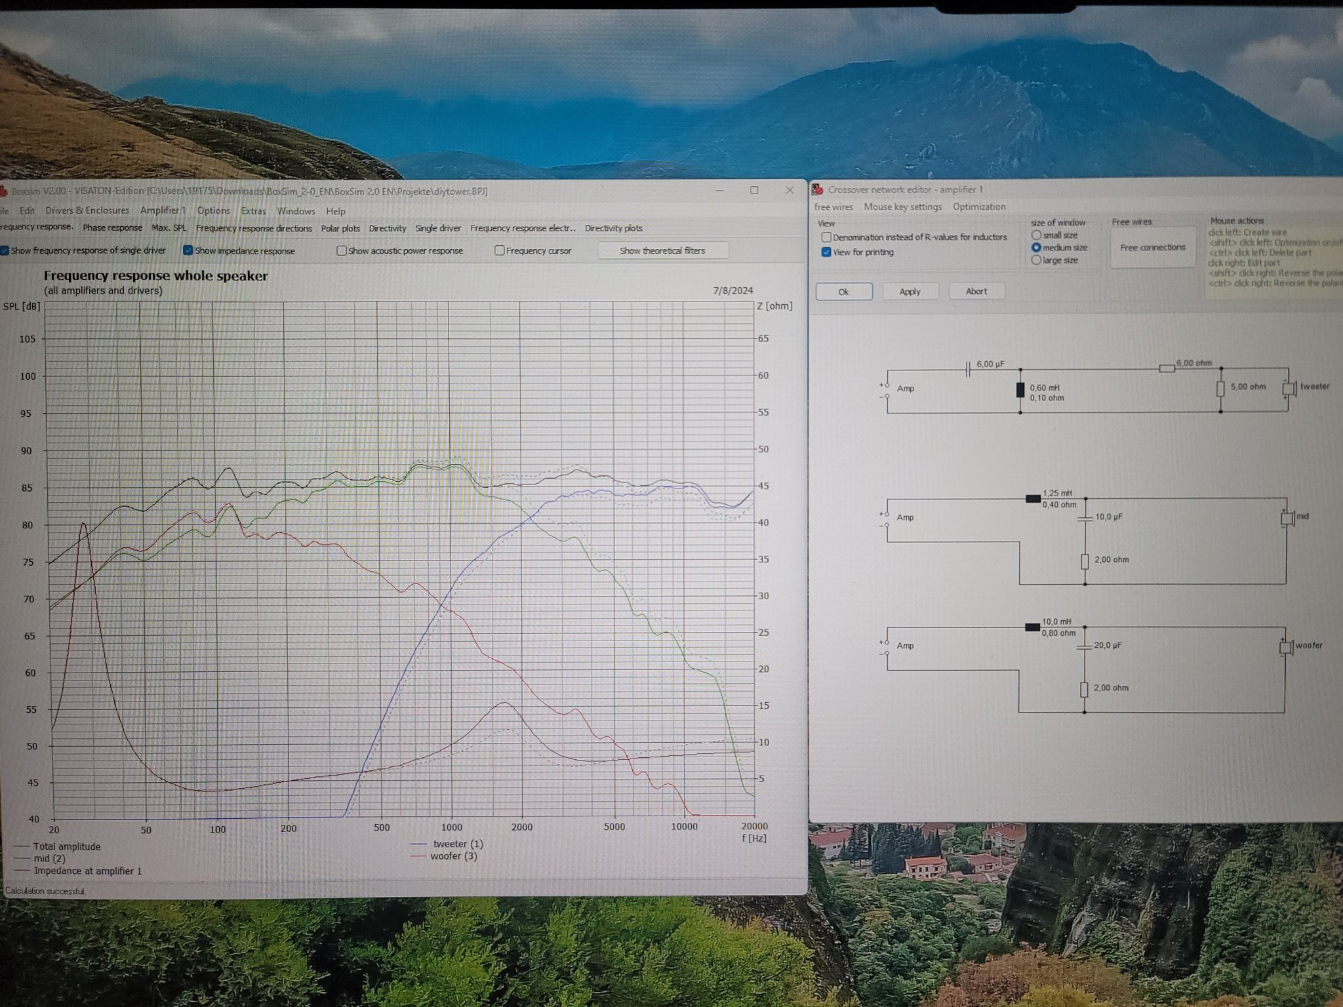Maximize the Boxsim window
Screen dimensions: 1343x1007
point(754,190)
